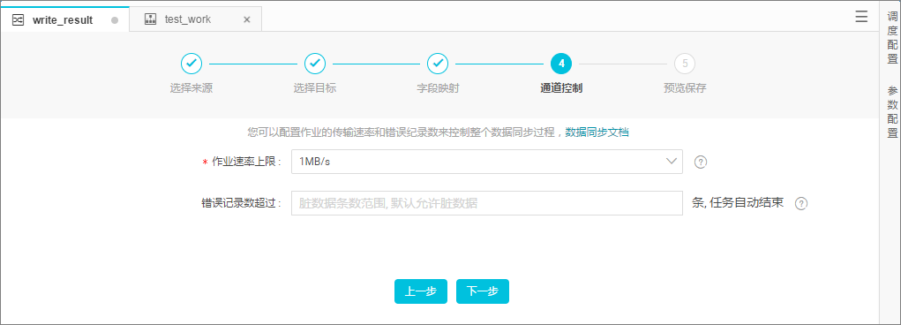Click the dropdown arrow of rate limit
This screenshot has width=901, height=325.
672,161
